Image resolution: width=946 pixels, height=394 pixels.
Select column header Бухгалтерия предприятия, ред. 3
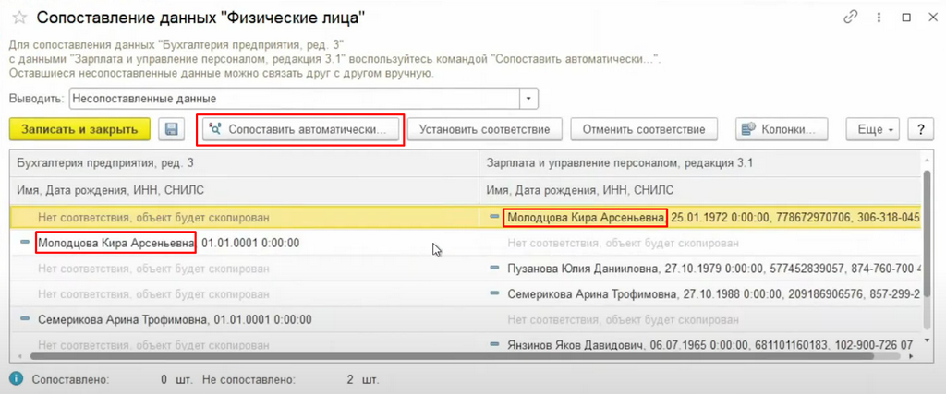coord(245,164)
